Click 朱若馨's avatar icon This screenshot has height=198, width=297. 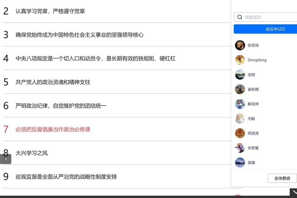(x=240, y=148)
